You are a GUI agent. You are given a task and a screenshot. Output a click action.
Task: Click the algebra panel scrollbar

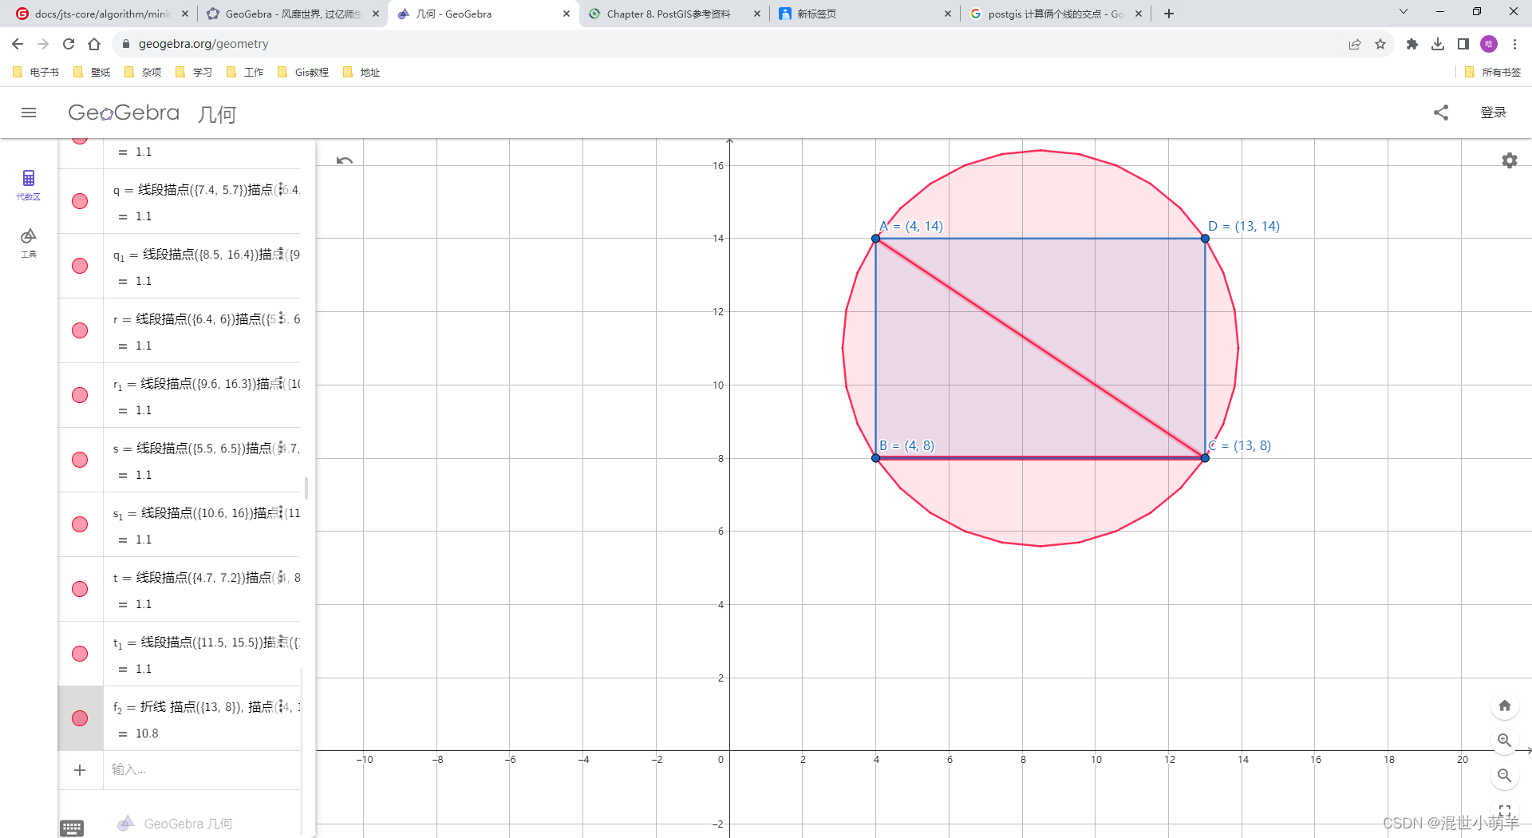pyautogui.click(x=306, y=487)
